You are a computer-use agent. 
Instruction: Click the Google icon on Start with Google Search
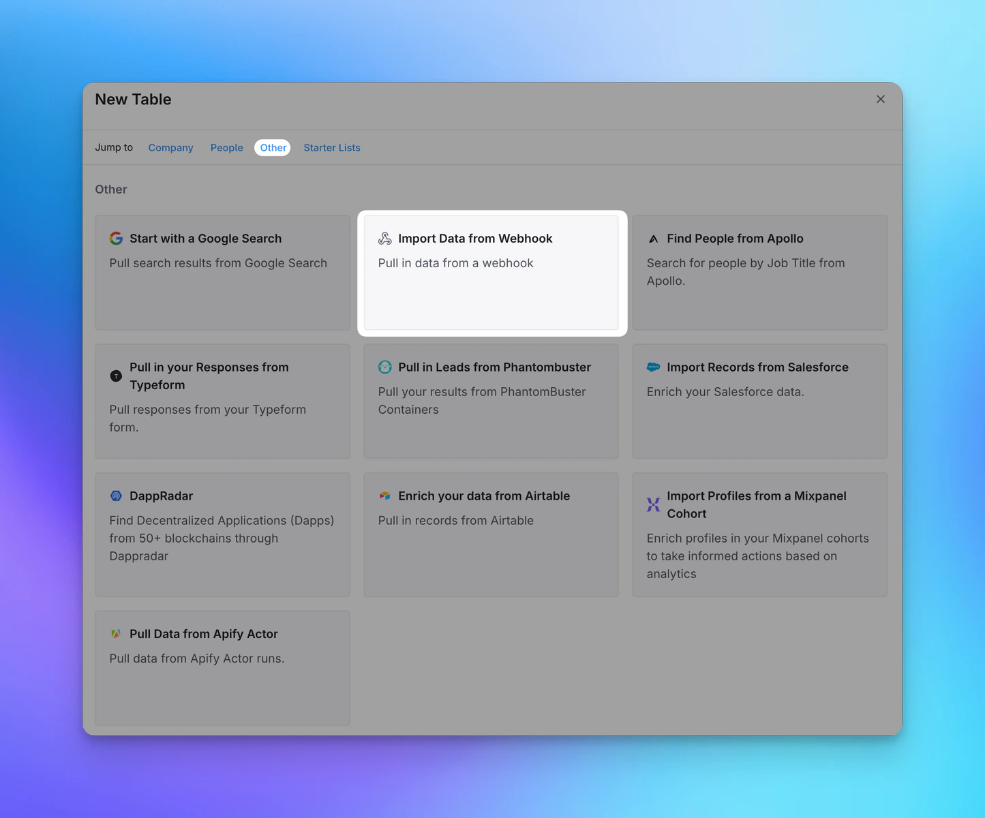[116, 239]
